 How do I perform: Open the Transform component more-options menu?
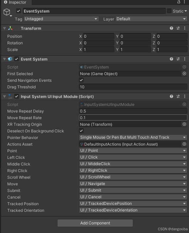[185, 28]
